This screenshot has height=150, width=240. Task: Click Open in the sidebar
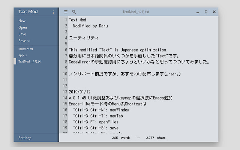pos(22,27)
